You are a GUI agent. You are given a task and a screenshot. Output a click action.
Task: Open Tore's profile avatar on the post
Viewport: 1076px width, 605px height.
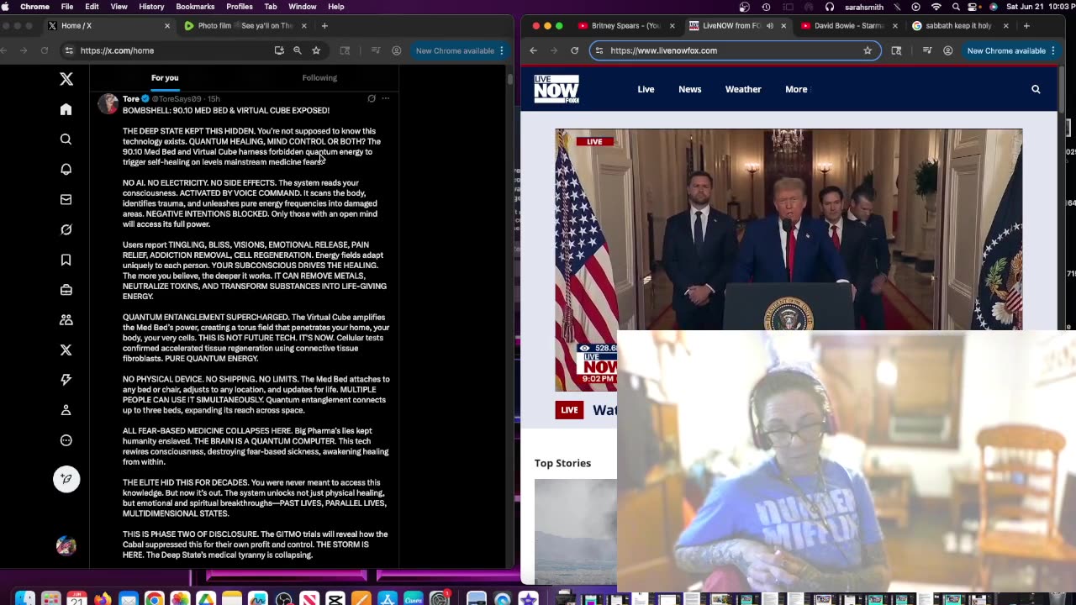point(108,103)
